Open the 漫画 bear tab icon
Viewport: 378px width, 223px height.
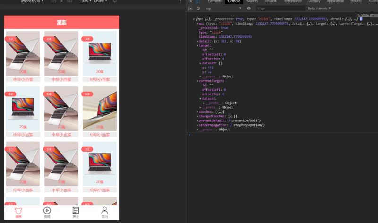[18, 211]
